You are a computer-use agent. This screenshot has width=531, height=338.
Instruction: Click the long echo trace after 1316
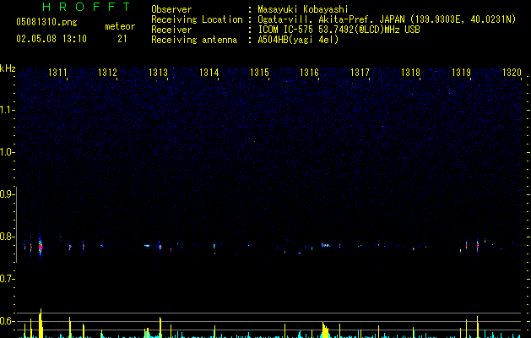[x=326, y=245]
